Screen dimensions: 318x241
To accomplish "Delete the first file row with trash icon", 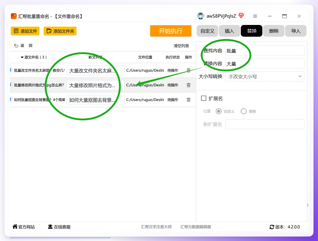I will pos(188,70).
